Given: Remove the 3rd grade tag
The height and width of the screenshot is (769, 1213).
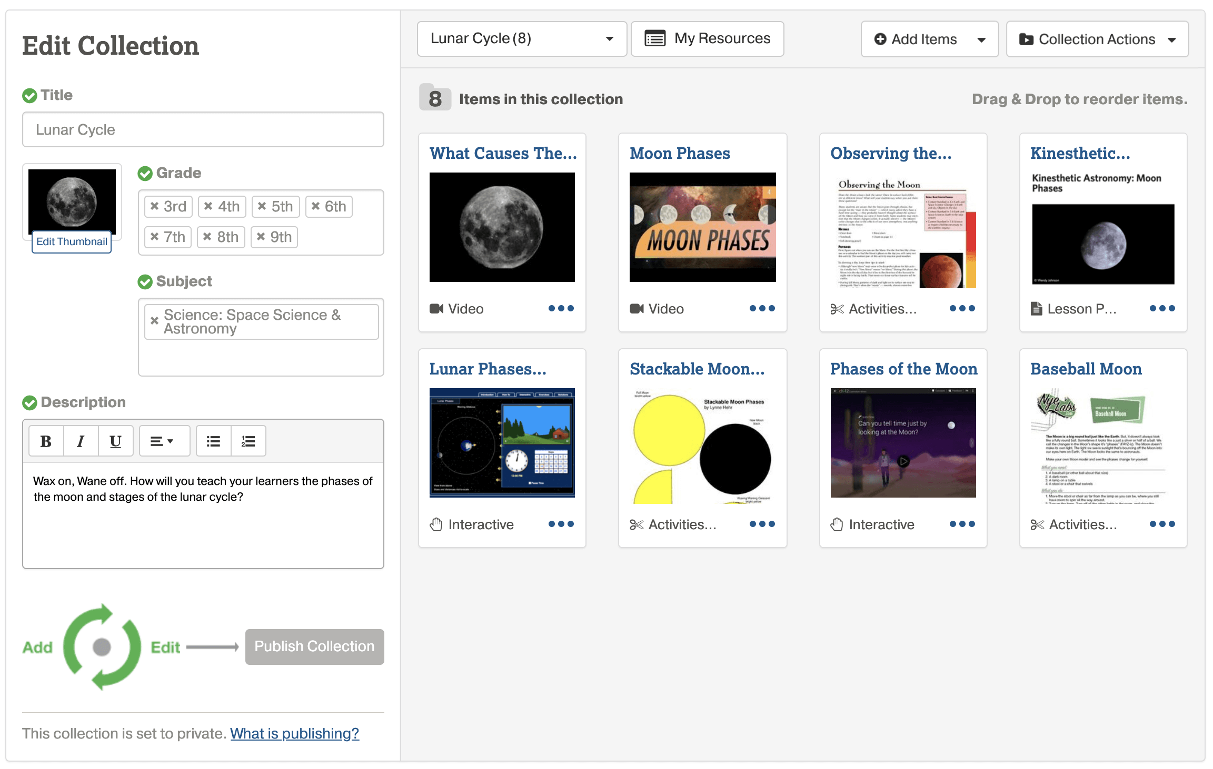Looking at the screenshot, I should coord(154,206).
